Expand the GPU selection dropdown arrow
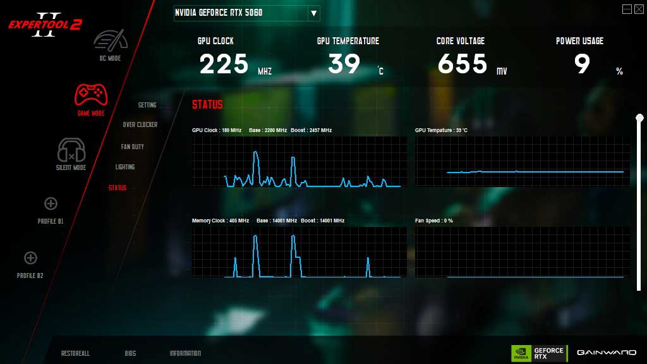Image resolution: width=647 pixels, height=364 pixels. click(313, 13)
